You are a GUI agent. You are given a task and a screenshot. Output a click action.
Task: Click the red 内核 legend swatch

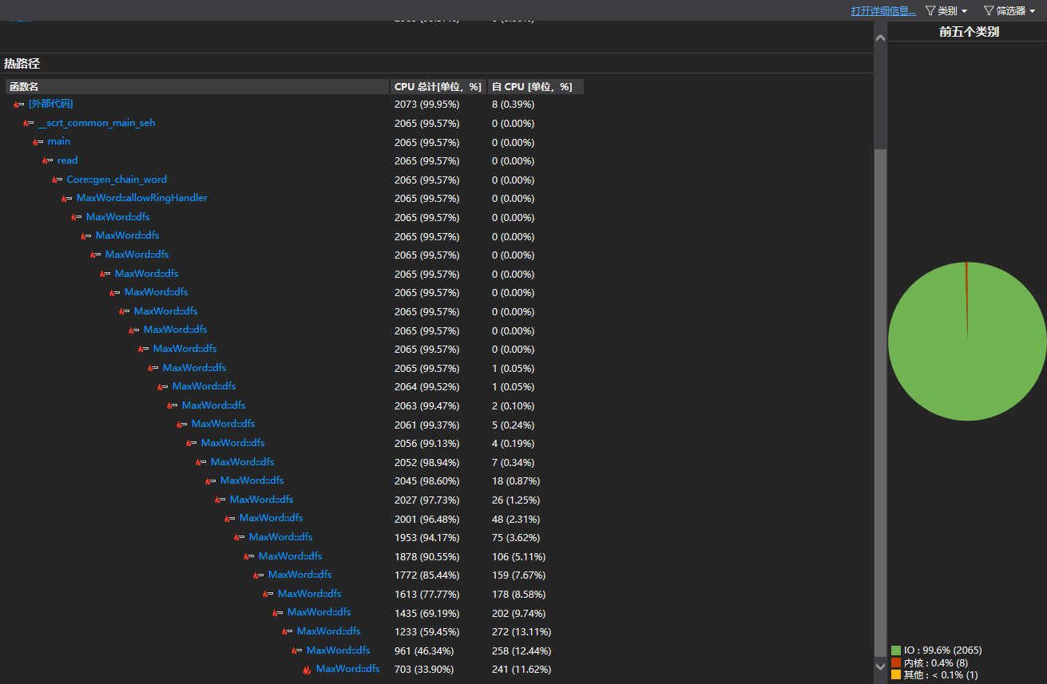896,662
